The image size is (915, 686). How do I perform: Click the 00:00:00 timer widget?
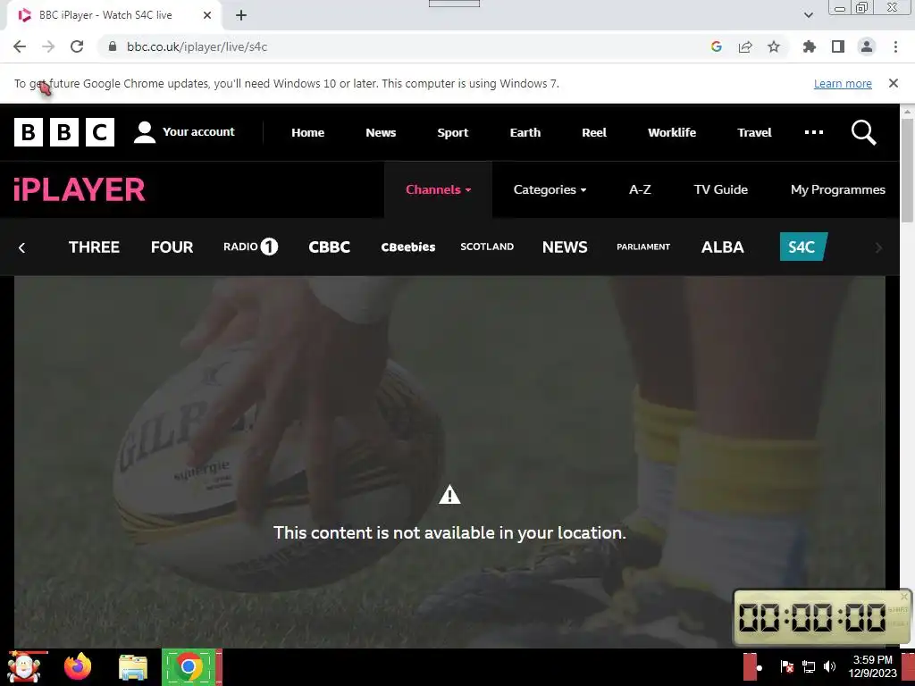[822, 616]
